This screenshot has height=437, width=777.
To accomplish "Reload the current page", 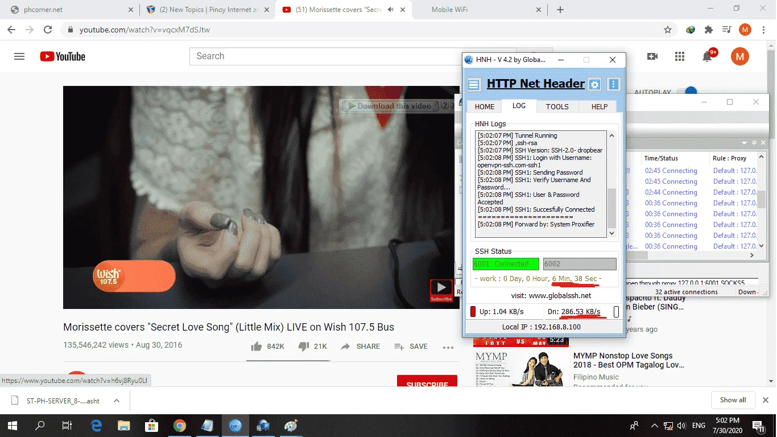I will point(48,30).
